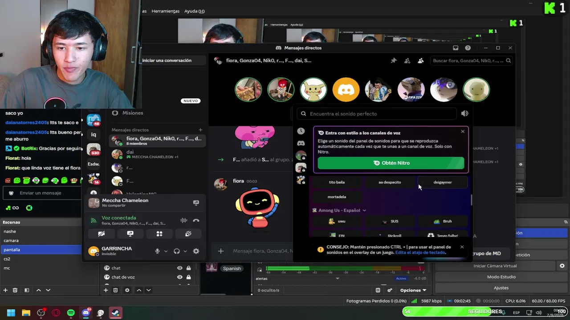
Task: Add a new OBS source
Action: pyautogui.click(x=106, y=290)
